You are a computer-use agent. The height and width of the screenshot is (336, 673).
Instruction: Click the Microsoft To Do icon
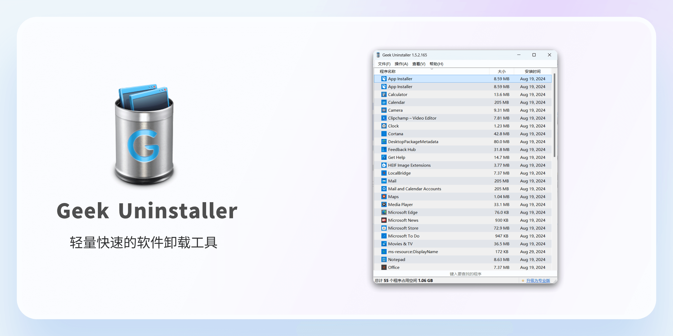pos(384,236)
